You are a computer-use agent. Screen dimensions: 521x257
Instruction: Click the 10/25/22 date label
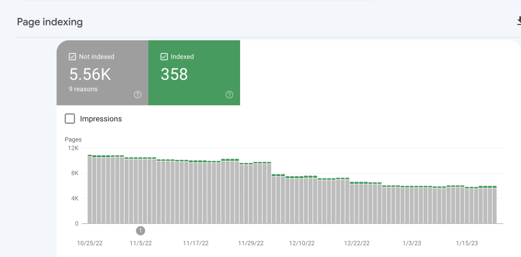tap(90, 243)
